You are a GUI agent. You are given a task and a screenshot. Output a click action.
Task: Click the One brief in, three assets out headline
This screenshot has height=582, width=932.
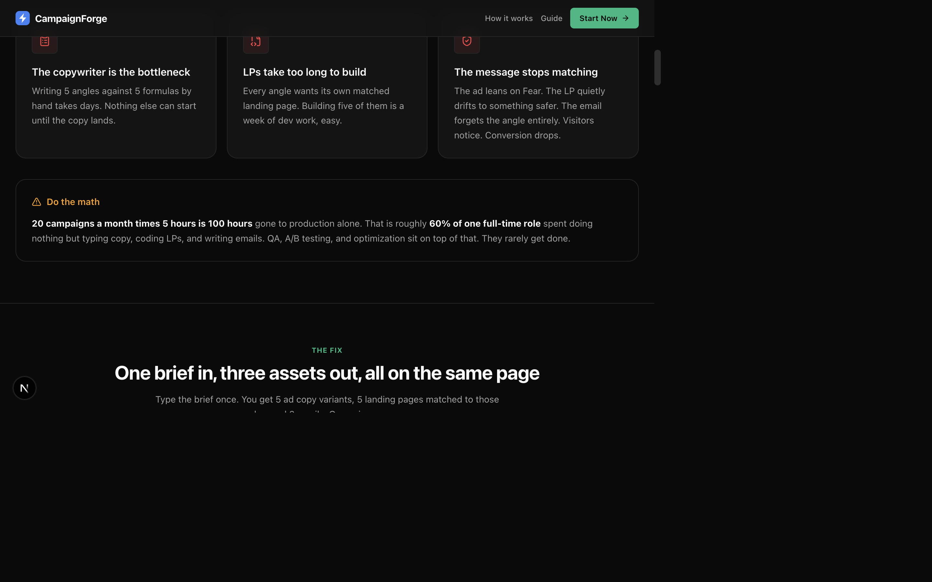[327, 373]
